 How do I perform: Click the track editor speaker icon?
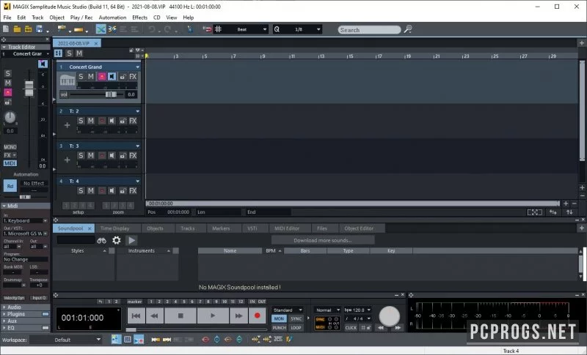point(43,64)
